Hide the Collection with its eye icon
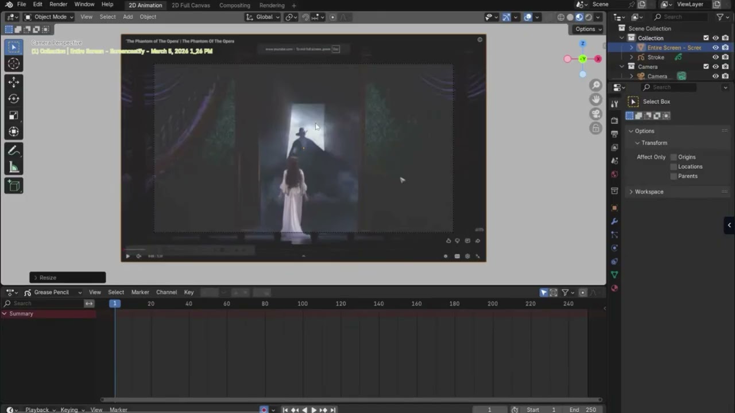Screen dimensions: 735x413 coord(715,38)
